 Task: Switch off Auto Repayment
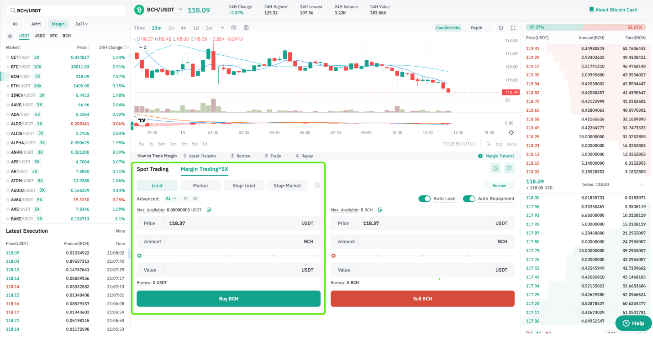469,199
